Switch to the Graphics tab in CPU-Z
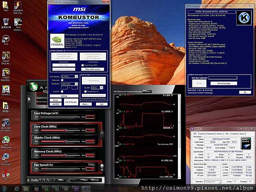The width and height of the screenshot is (256, 192). point(235,134)
